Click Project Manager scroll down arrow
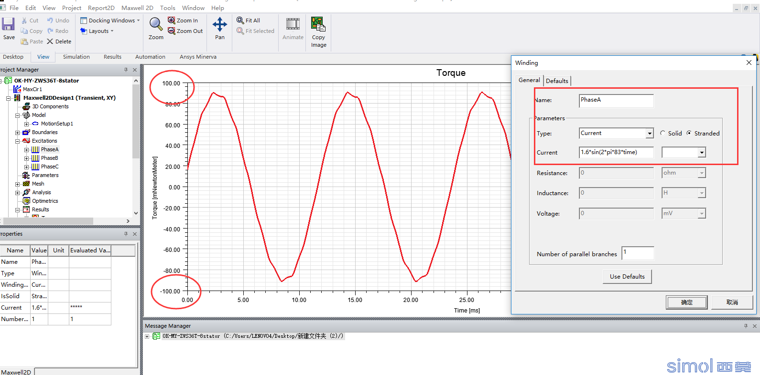Viewport: 760px width, 375px height. point(136,213)
